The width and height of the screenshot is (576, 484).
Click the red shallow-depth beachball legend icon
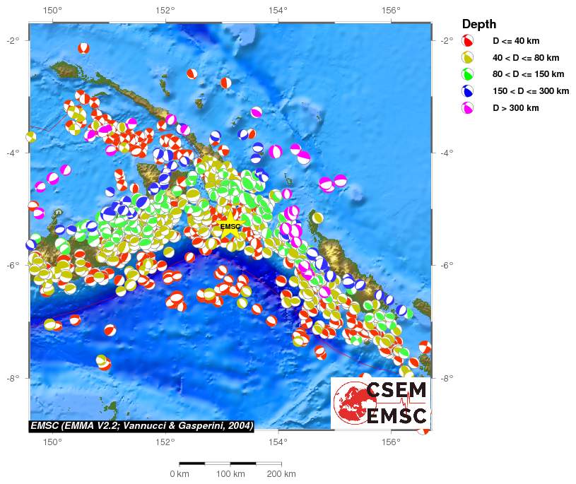click(x=467, y=41)
